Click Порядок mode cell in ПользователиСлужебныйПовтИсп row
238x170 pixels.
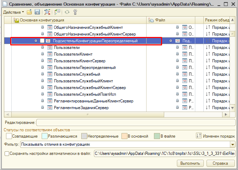(x=216, y=94)
